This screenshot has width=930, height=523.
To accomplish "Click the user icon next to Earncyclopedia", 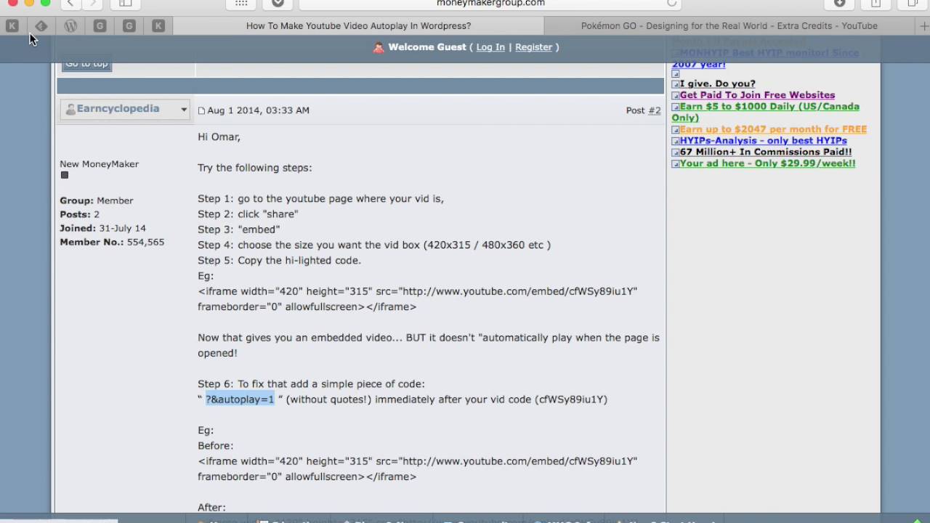I will coord(70,109).
